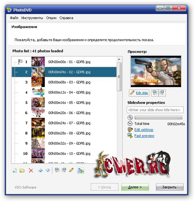Click rotate left icon beside Edit slide
This screenshot has width=195, height=202.
[155, 93]
